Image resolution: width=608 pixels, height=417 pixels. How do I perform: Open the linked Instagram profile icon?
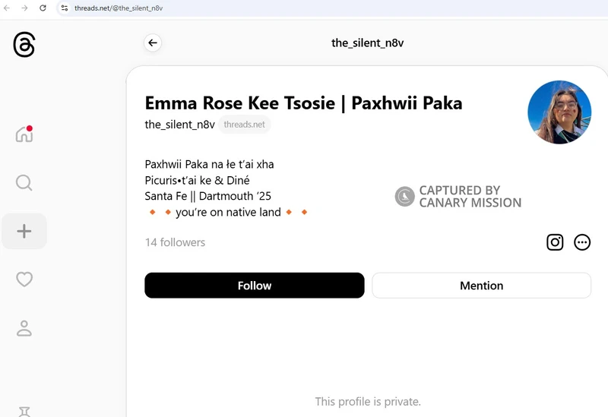click(555, 242)
